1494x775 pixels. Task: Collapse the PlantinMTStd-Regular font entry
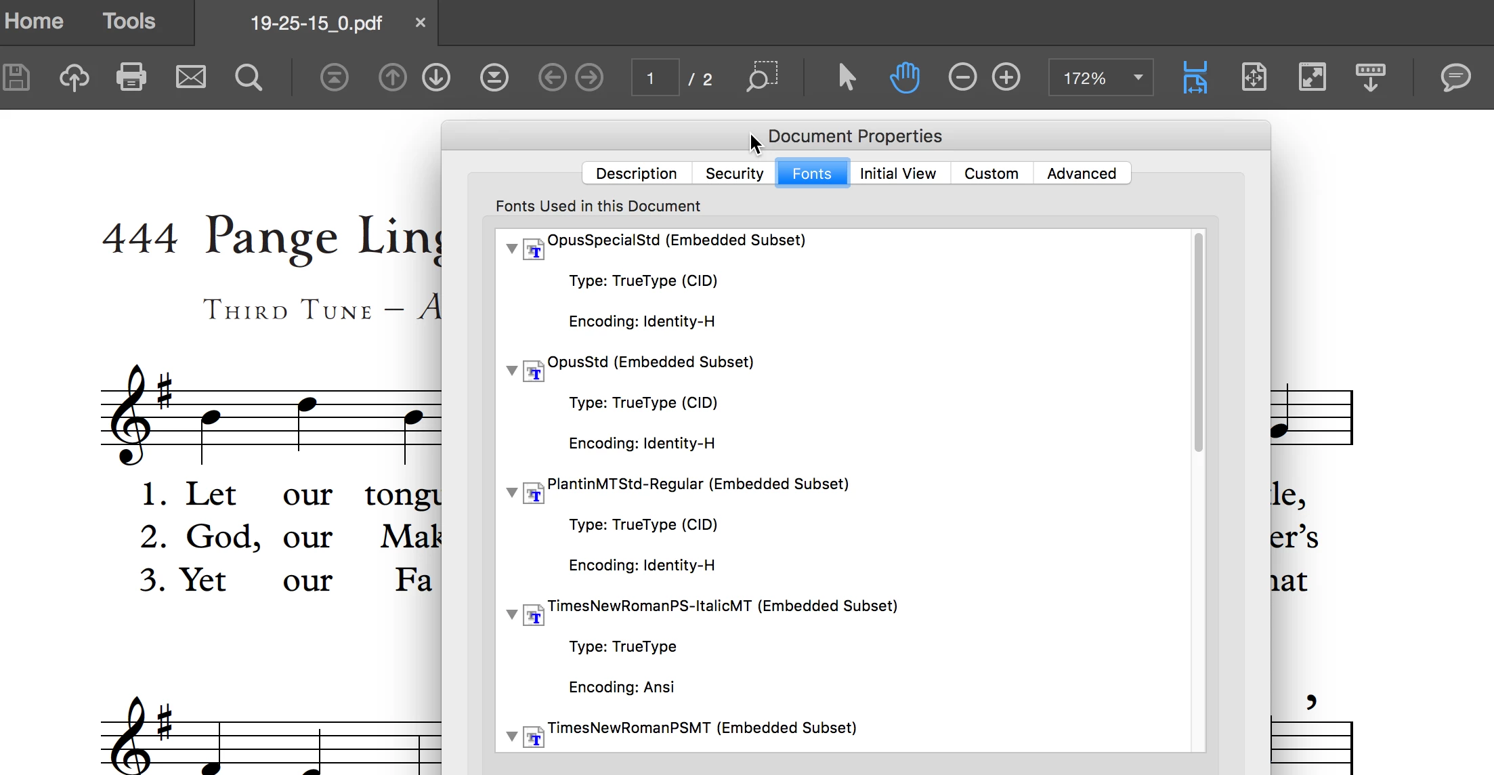[x=512, y=493]
